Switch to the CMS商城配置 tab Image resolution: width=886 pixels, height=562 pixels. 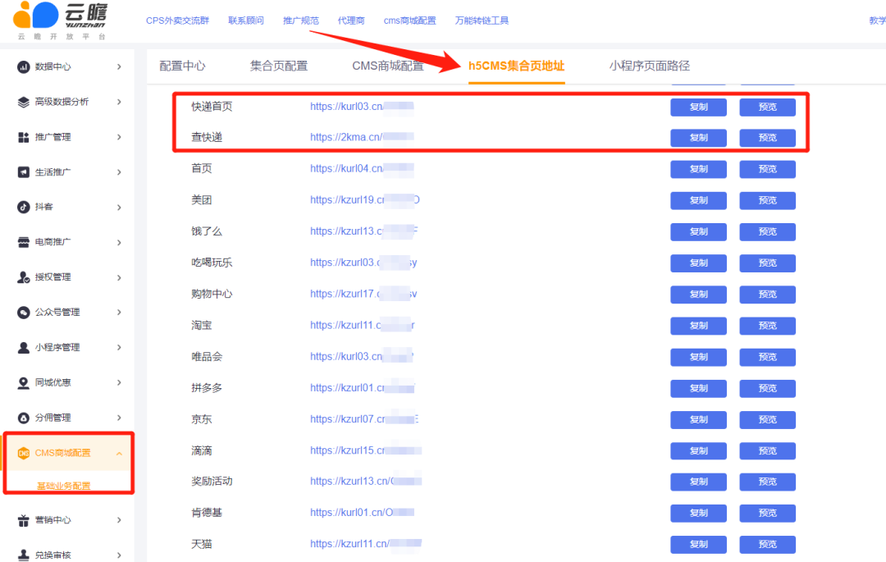point(388,66)
